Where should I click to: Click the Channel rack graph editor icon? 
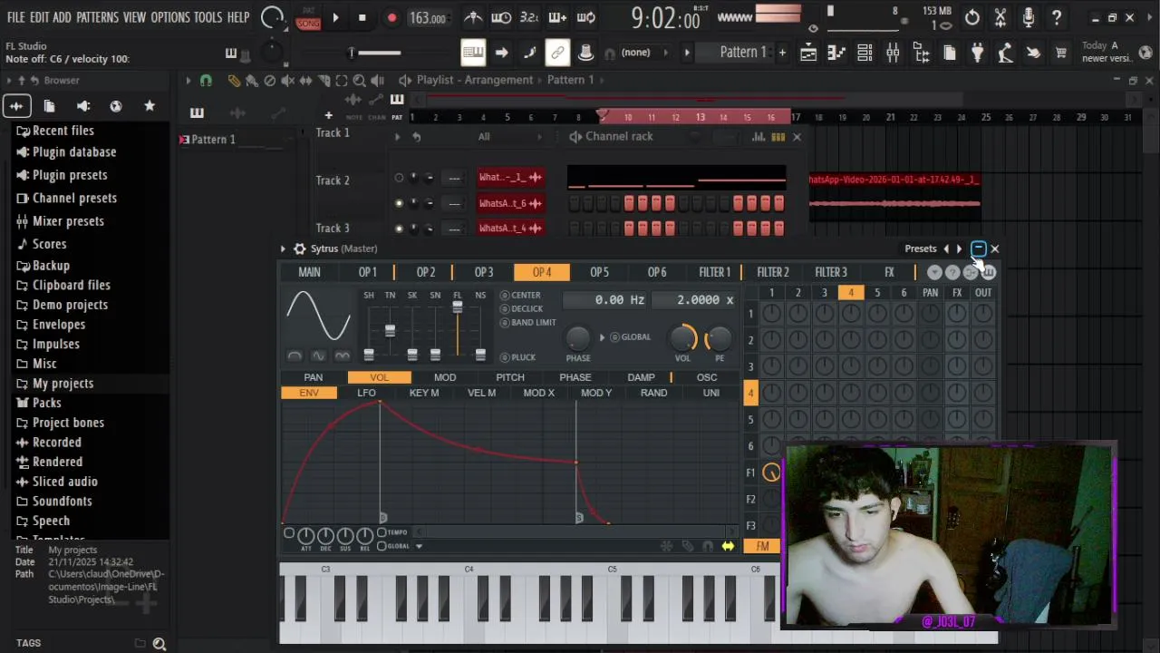tap(759, 137)
